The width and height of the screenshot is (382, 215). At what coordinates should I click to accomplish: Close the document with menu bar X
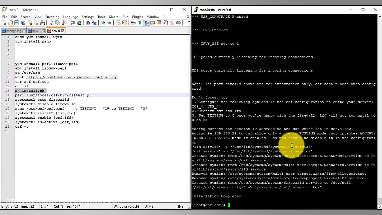(x=188, y=17)
